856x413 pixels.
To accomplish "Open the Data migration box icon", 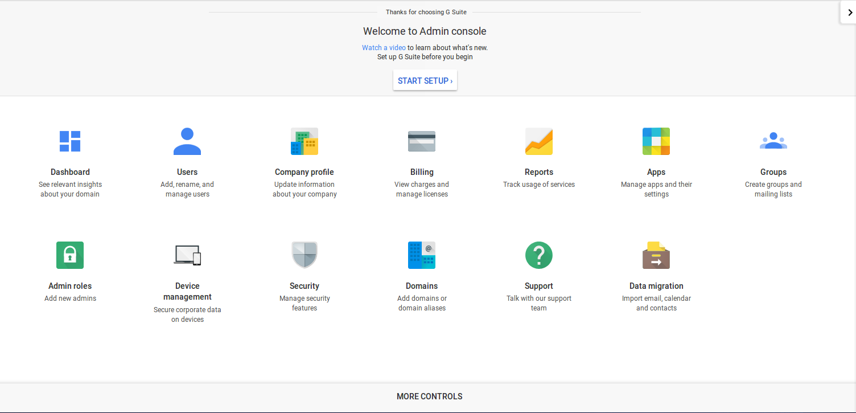I will (x=656, y=255).
